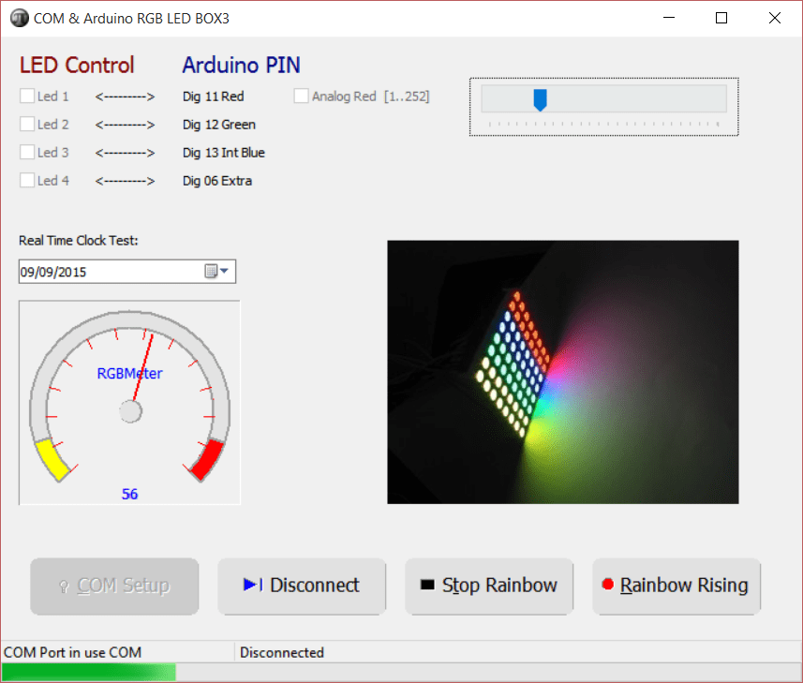Viewport: 803px width, 683px height.
Task: Click the blue play icon on Disconnect
Action: pos(252,586)
